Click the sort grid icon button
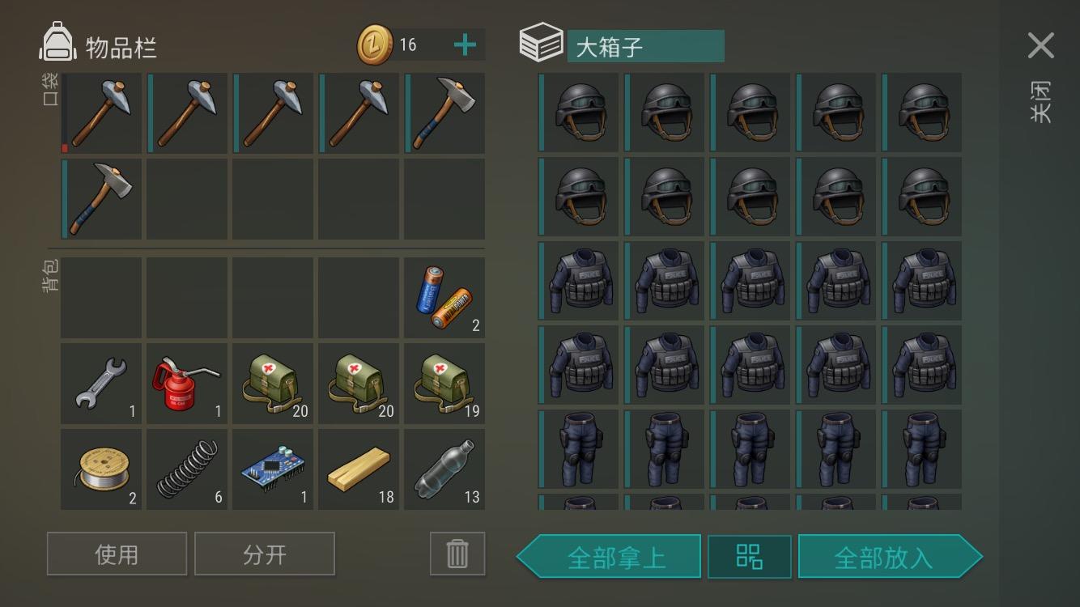This screenshot has height=607, width=1080. (750, 557)
